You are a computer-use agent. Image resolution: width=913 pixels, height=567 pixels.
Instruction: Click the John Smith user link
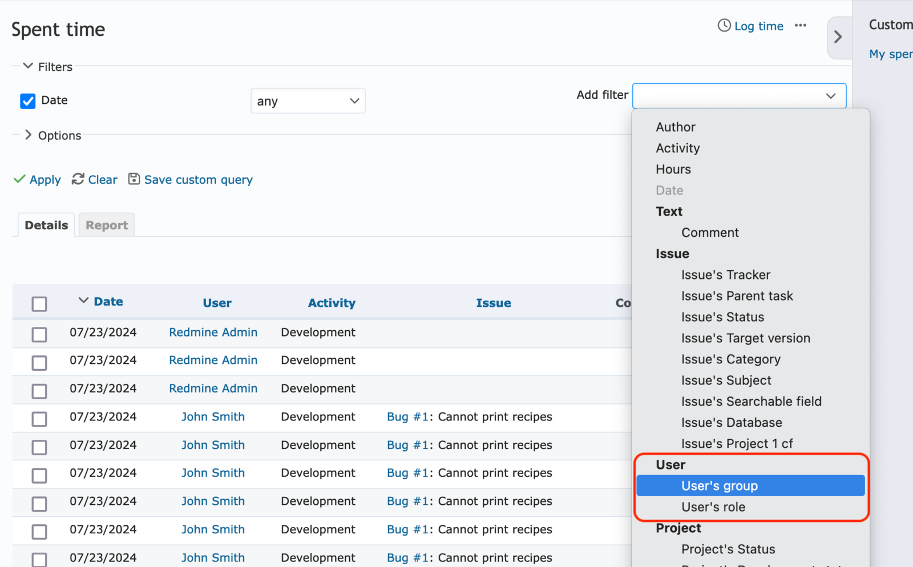[213, 416]
